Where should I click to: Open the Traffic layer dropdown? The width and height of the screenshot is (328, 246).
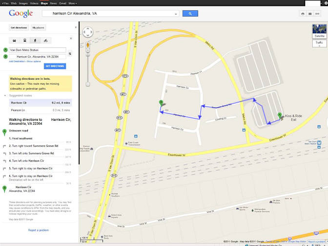pos(319,44)
